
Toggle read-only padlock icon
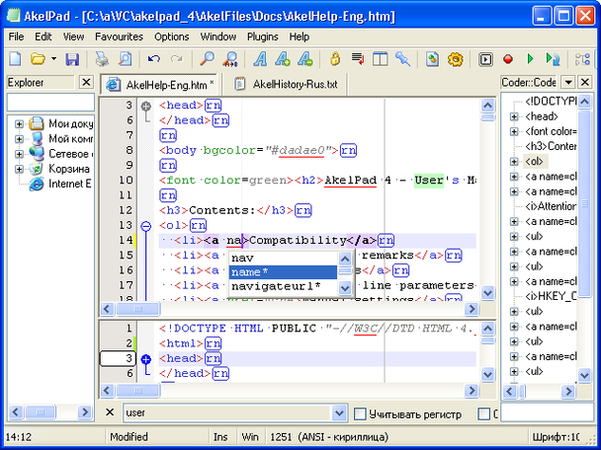(x=335, y=59)
